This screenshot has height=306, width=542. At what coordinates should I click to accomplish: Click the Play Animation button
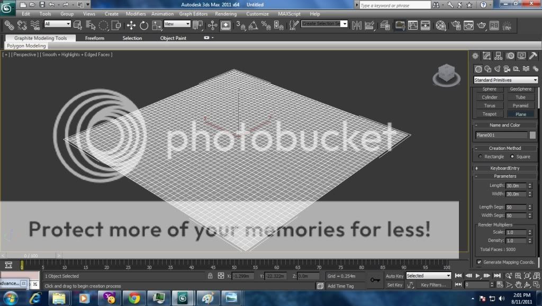pos(478,276)
